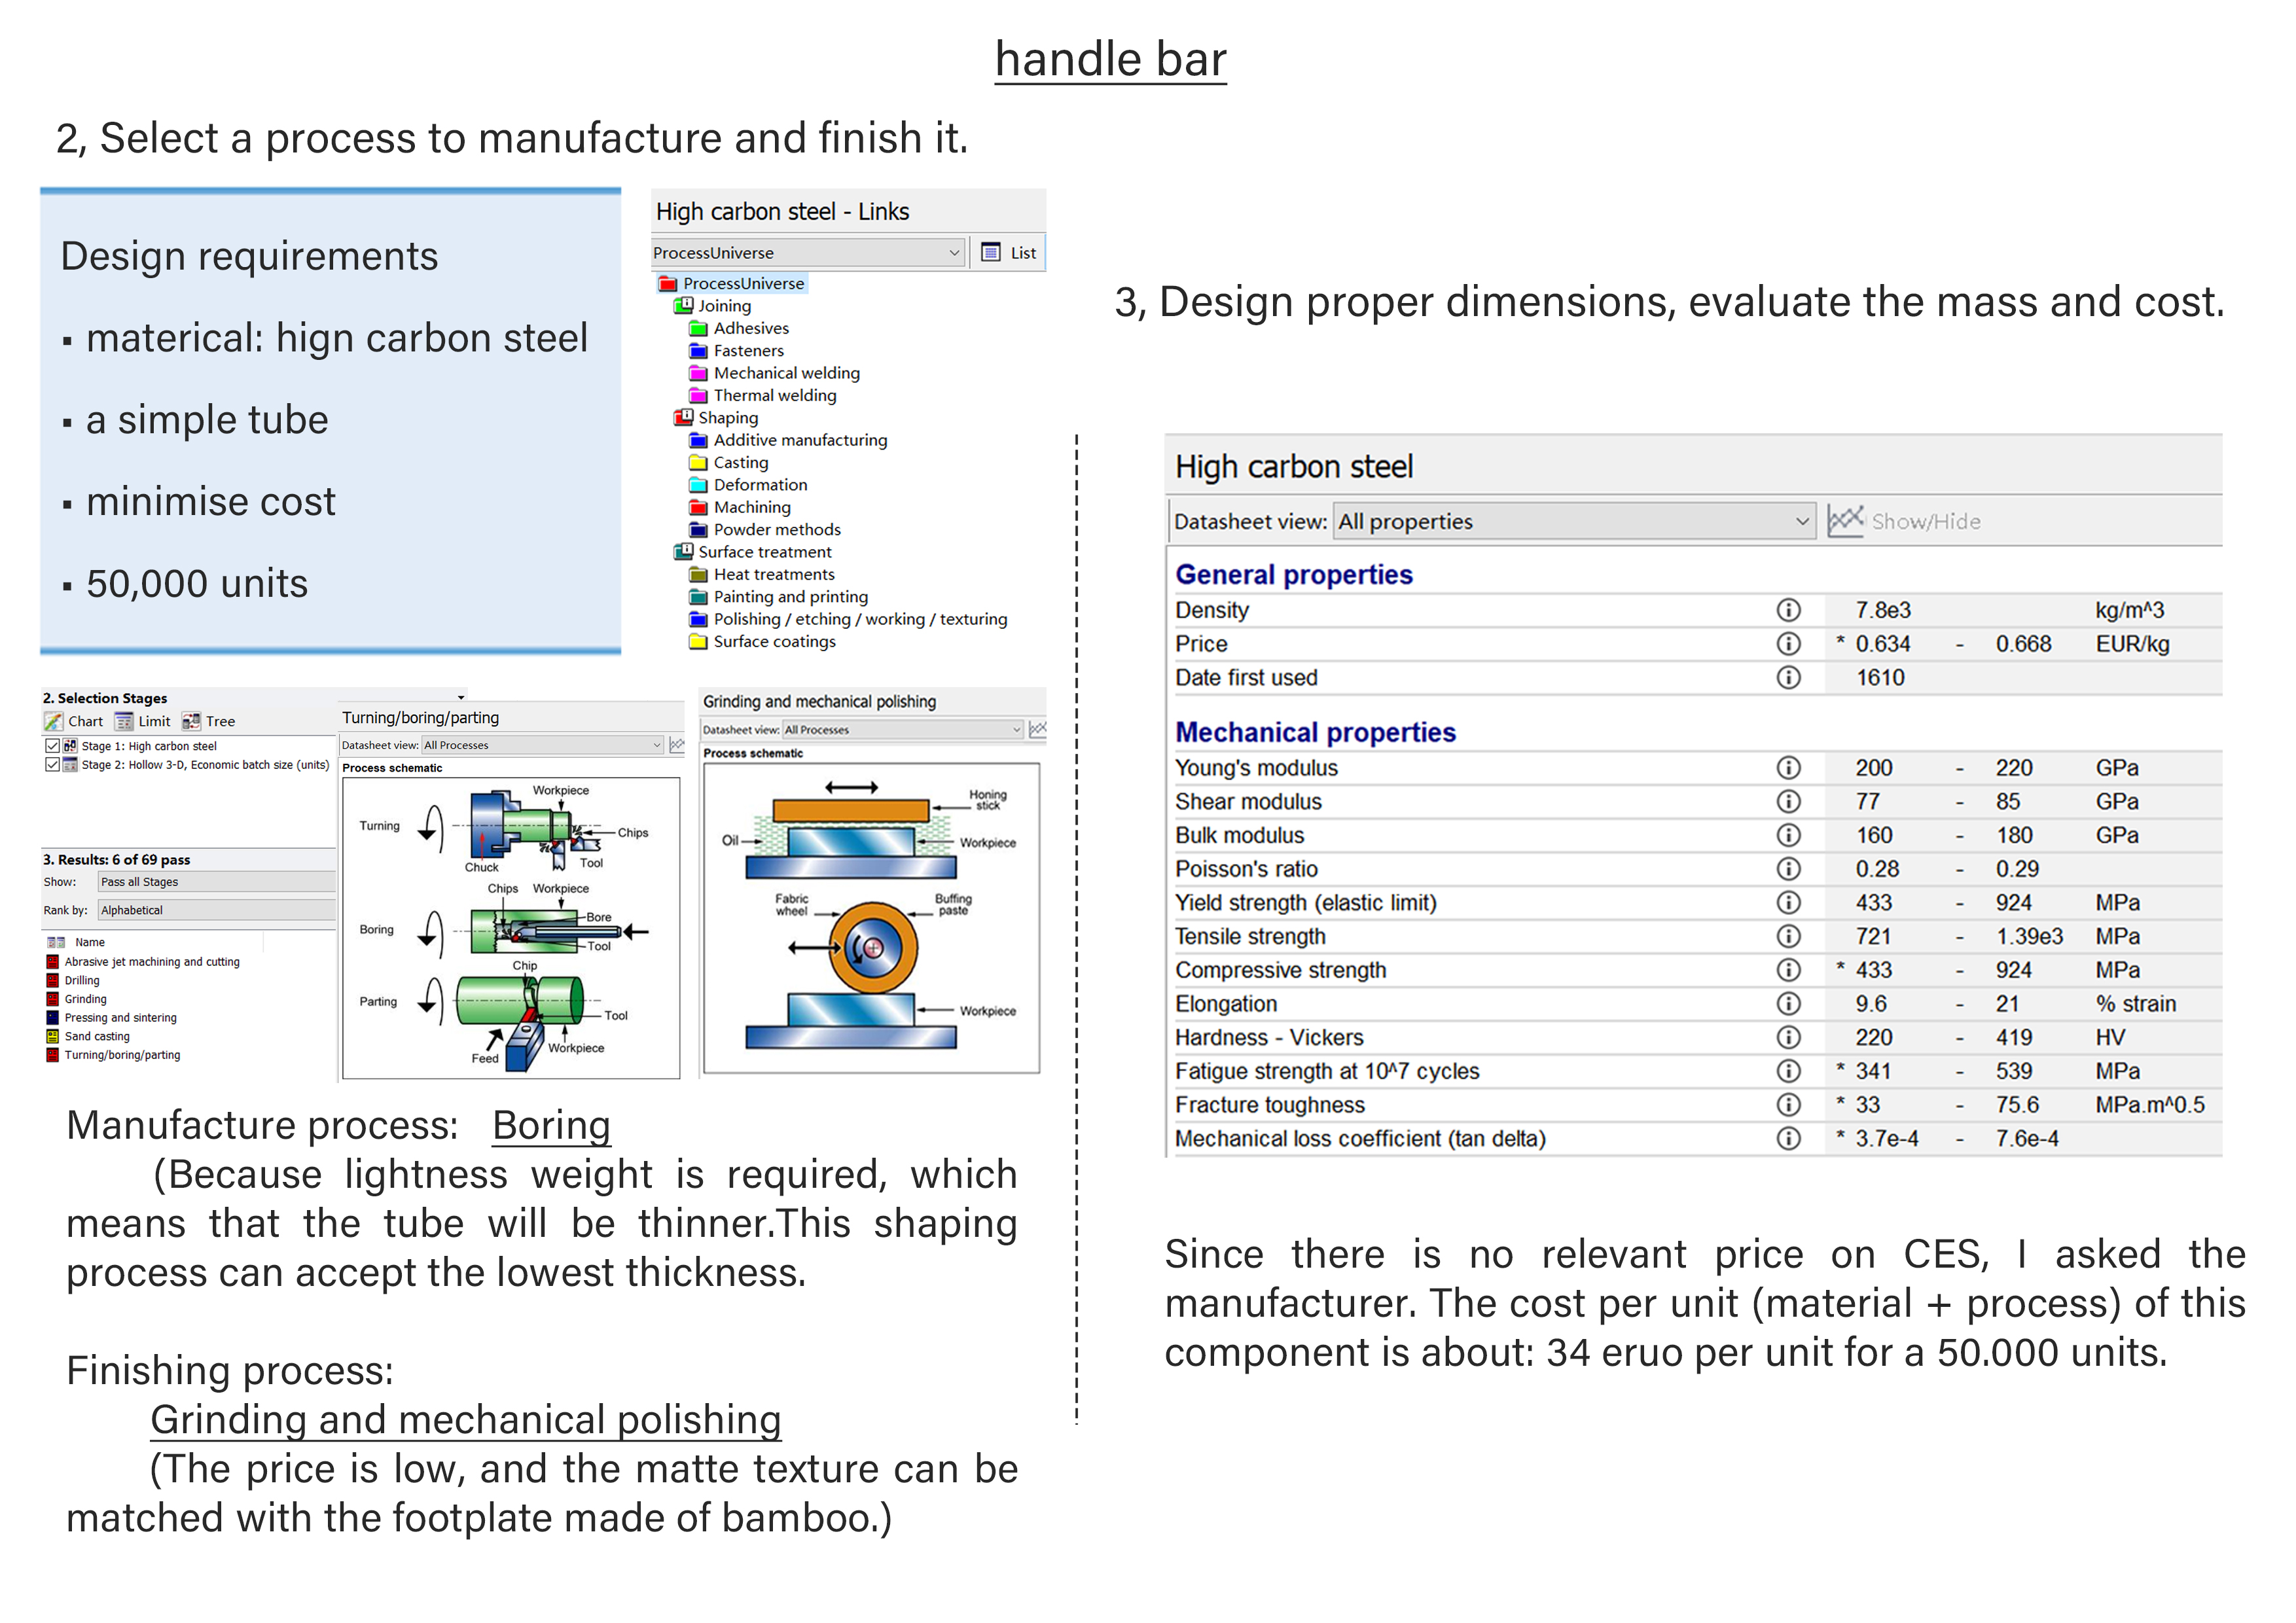
Task: Select the Mechanical welding tree item
Action: [786, 373]
